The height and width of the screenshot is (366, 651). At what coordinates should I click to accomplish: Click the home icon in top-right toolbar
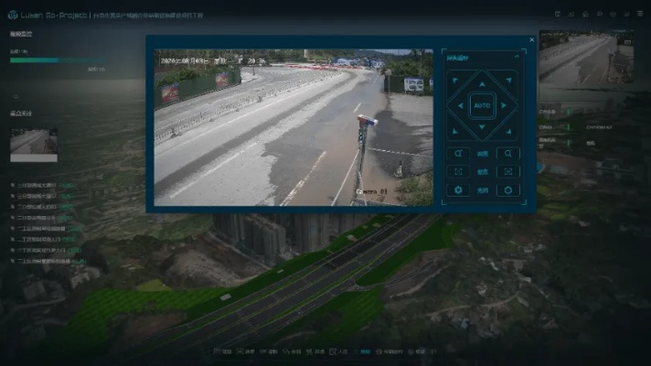585,14
